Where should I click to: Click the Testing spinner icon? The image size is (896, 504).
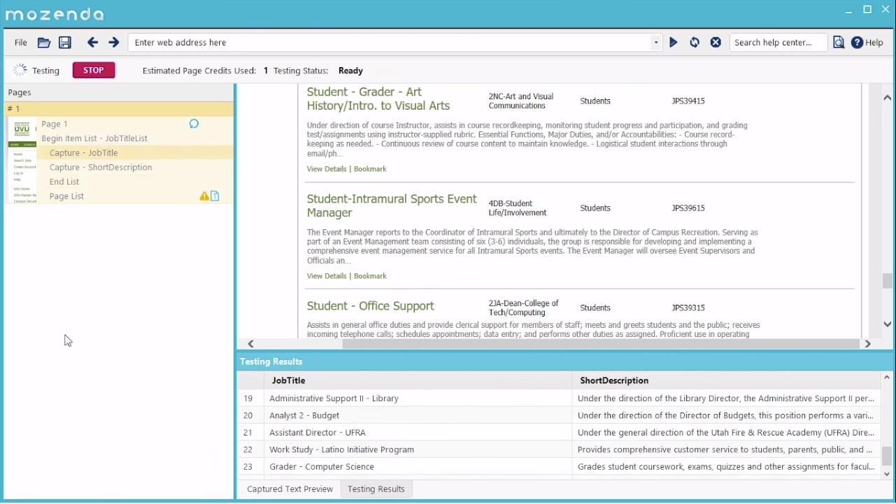(20, 70)
